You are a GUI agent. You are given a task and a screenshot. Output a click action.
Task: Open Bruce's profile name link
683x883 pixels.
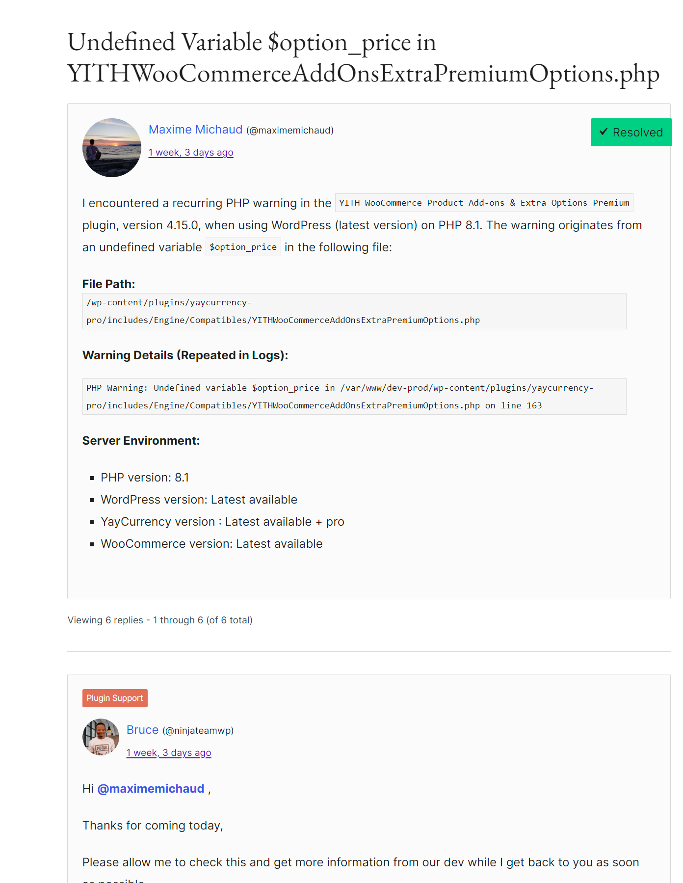coord(142,730)
